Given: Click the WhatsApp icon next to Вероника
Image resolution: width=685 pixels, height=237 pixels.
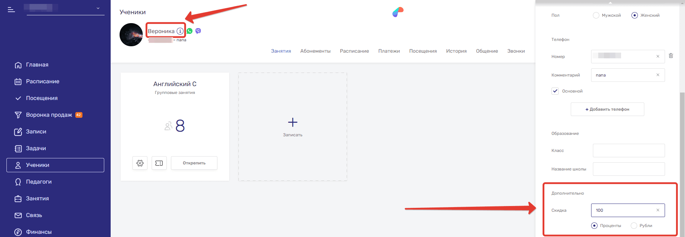Looking at the screenshot, I should point(190,31).
